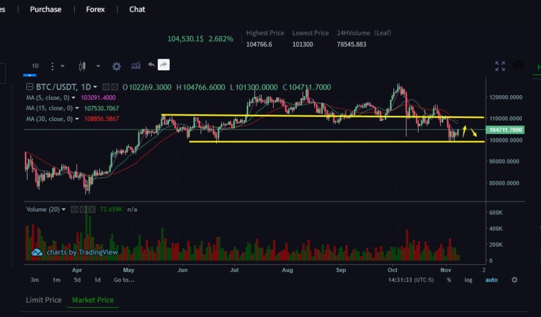The image size is (541, 317).
Task: Toggle percent scale on price axis
Action: tap(449, 280)
